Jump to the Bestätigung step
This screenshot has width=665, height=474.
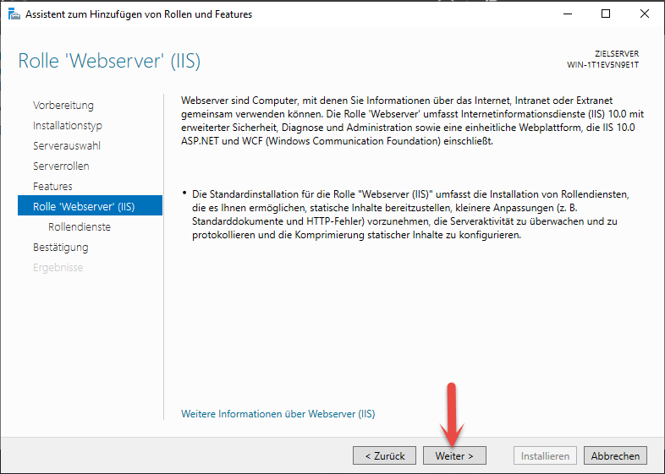click(x=60, y=248)
